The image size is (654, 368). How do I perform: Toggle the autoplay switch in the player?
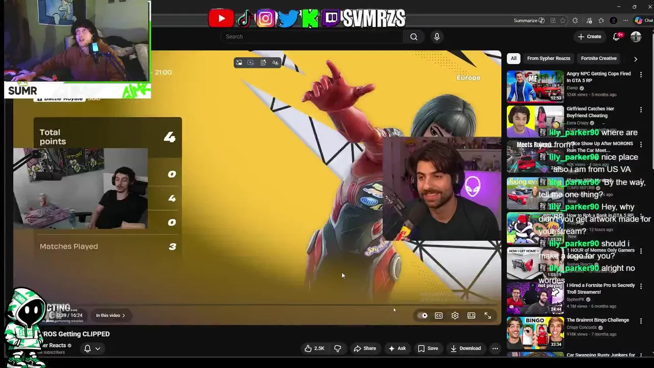click(x=424, y=315)
